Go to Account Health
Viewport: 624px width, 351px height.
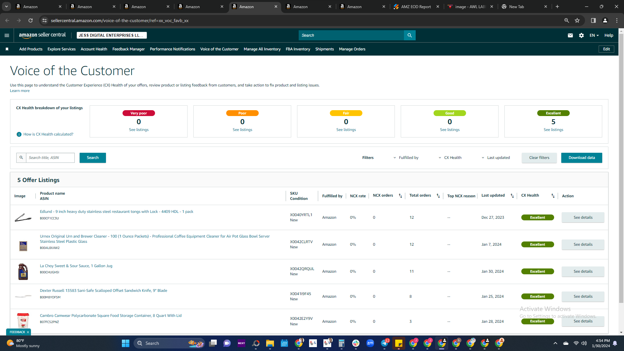coord(94,49)
